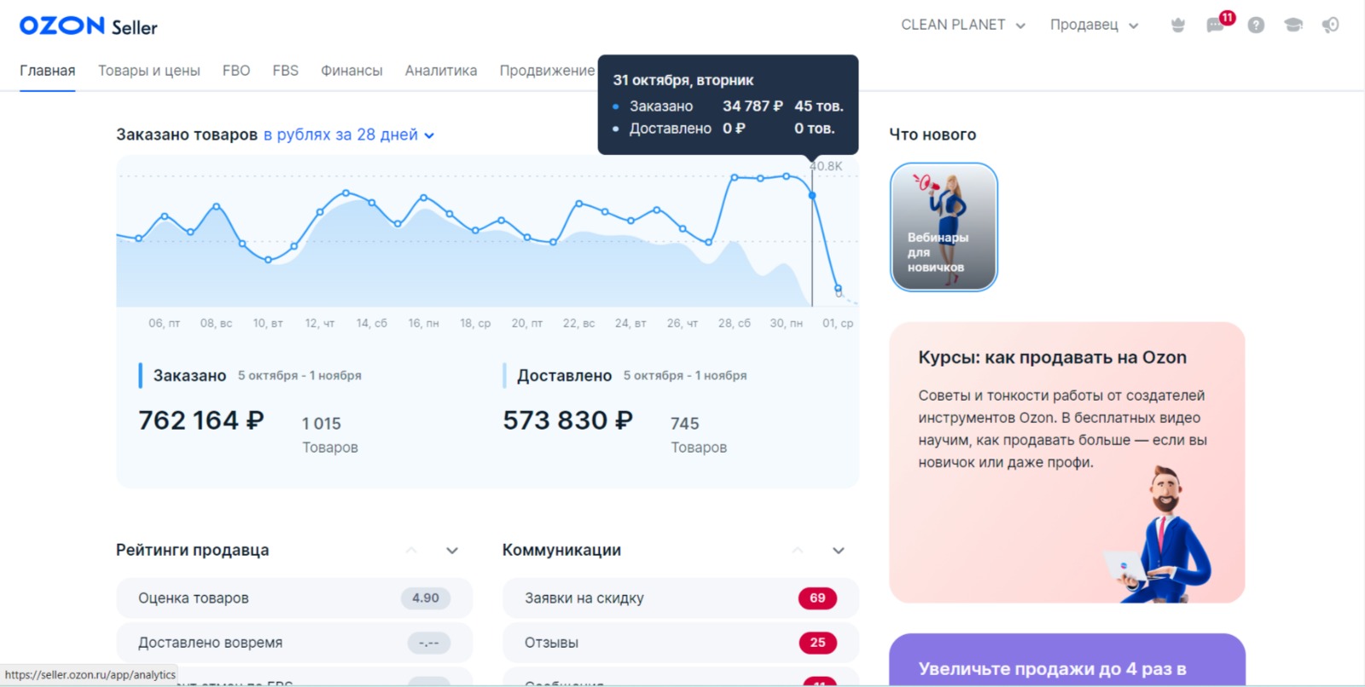Viewport: 1365px width, 687px height.
Task: Switch to Главная tab
Action: point(48,71)
